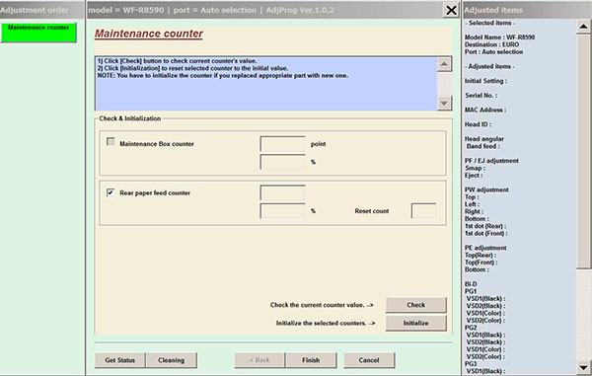Cancel the adjustment program
Screen dimensions: 592x376
(369, 360)
